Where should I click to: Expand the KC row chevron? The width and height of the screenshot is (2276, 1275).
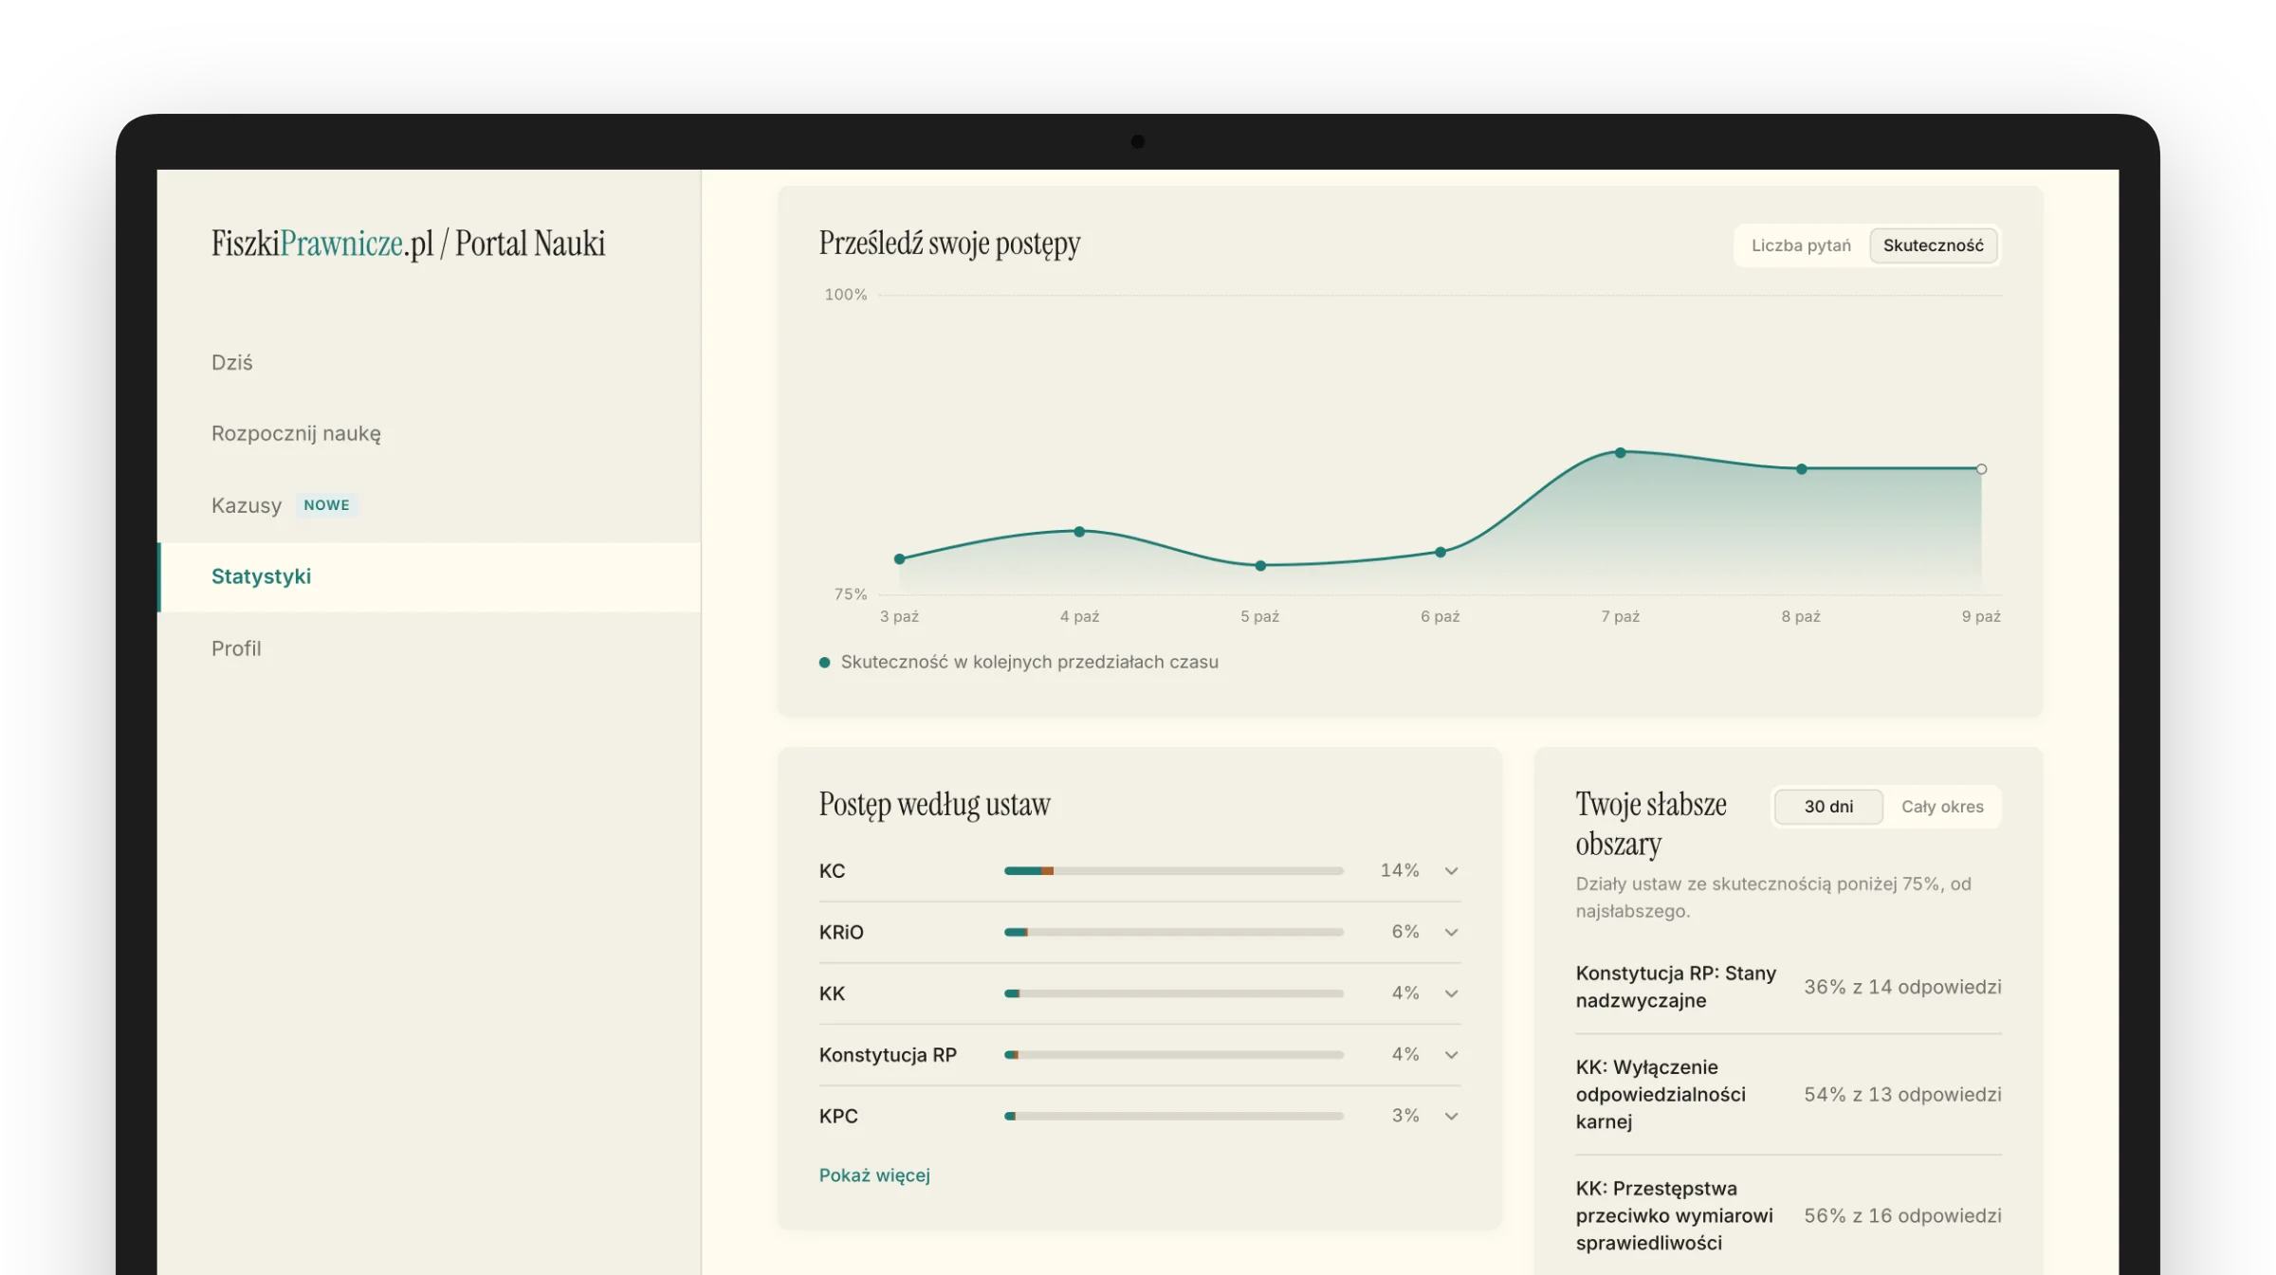[1451, 870]
